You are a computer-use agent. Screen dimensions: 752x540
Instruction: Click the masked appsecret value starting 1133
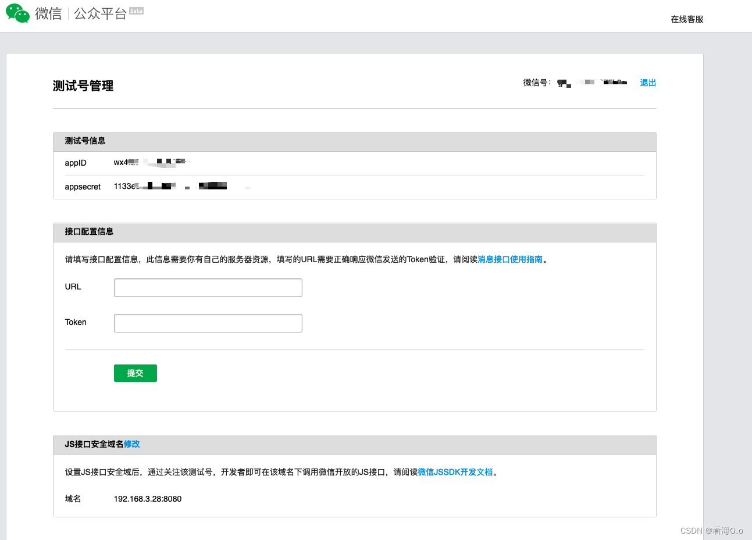click(181, 186)
